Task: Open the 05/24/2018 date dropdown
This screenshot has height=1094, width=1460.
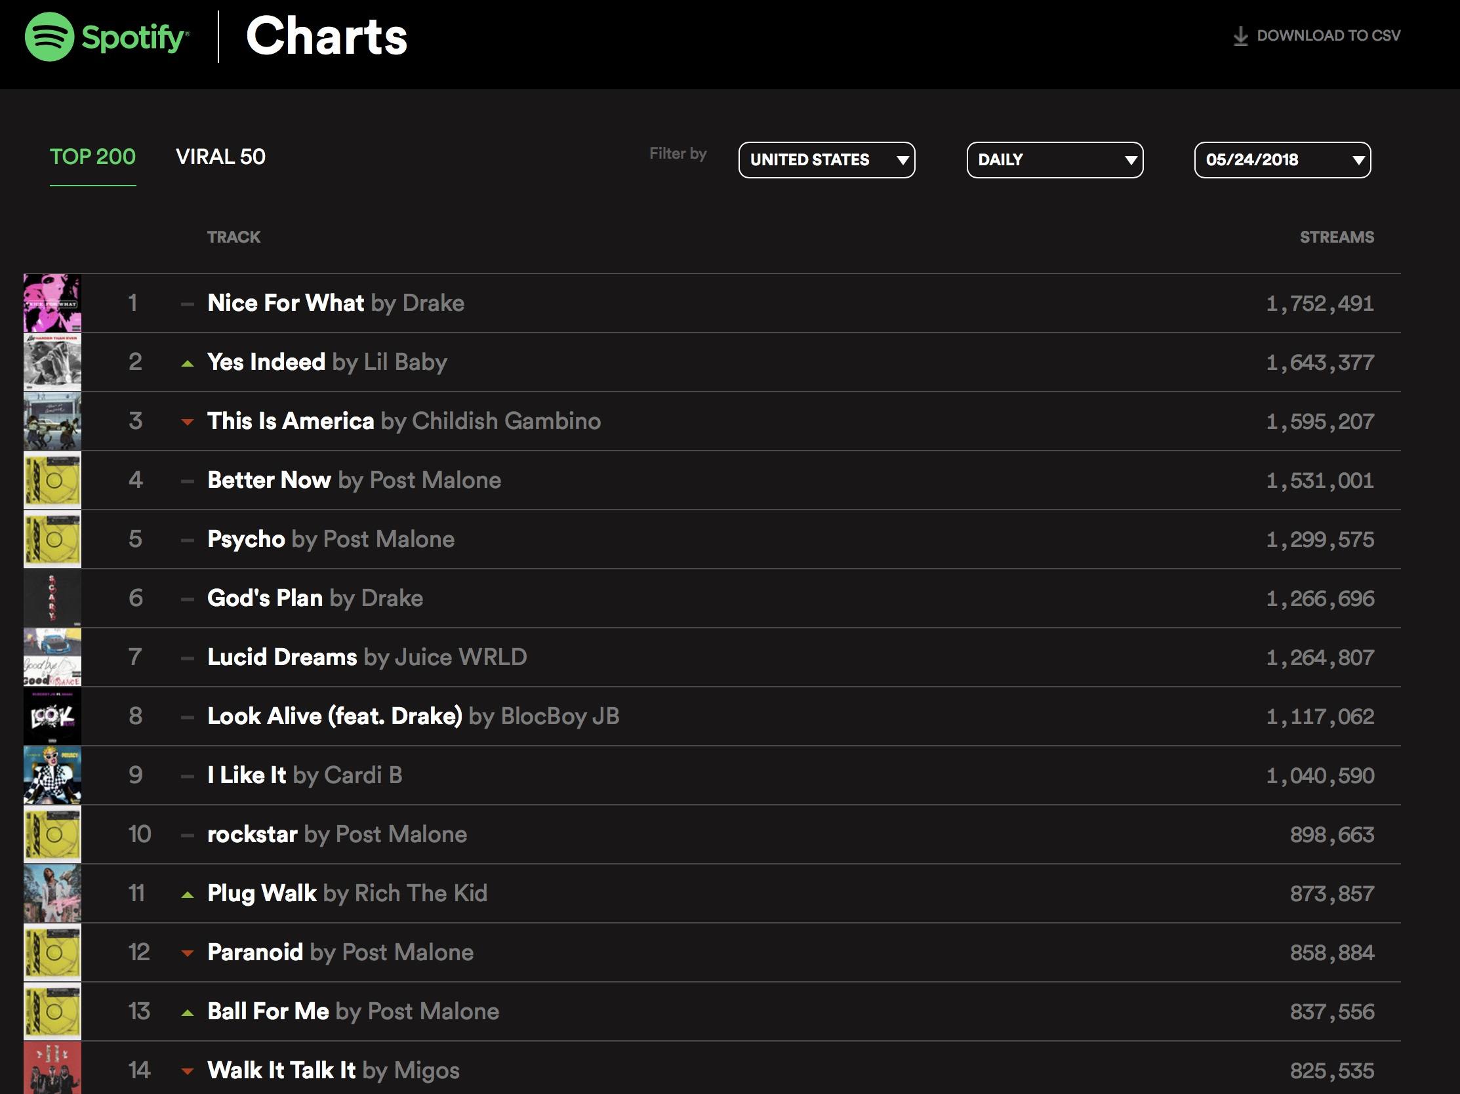Action: (x=1282, y=159)
